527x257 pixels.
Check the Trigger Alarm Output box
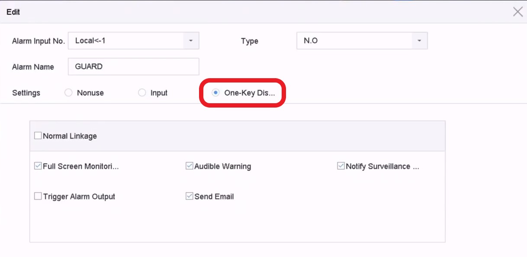tap(38, 197)
